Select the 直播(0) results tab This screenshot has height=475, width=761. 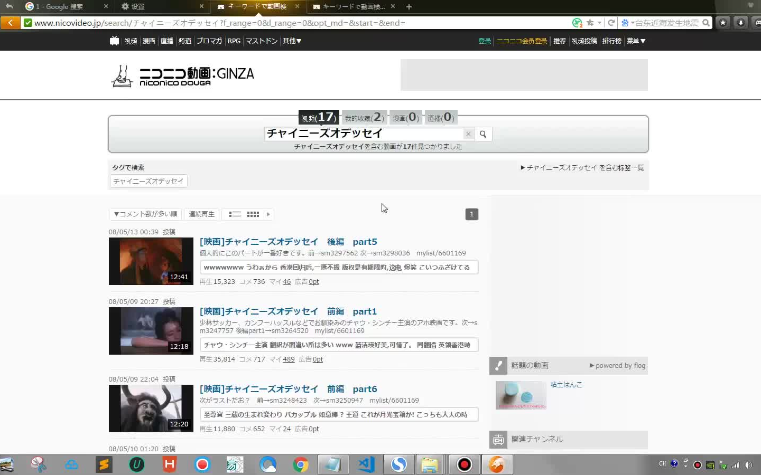coord(441,118)
